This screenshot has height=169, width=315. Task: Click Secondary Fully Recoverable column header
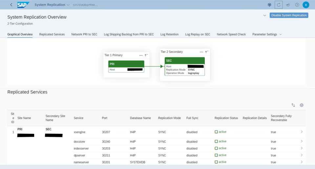[281, 118]
